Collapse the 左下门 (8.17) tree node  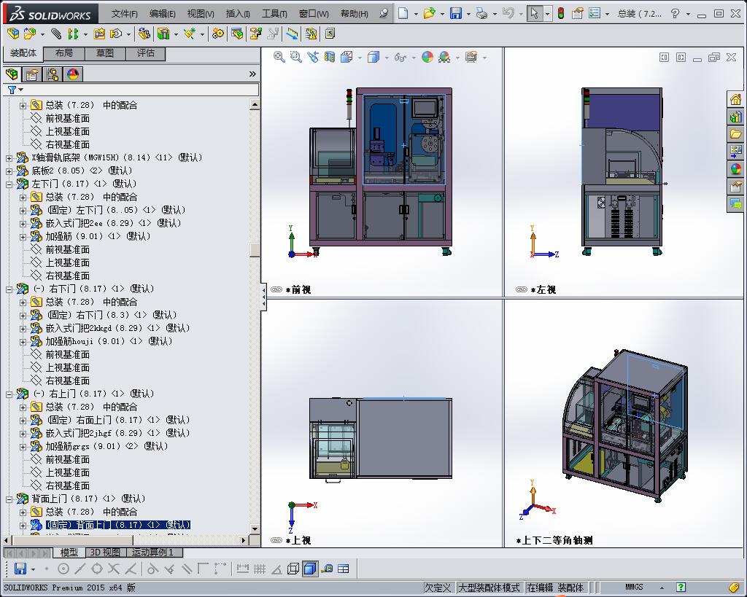(9, 184)
